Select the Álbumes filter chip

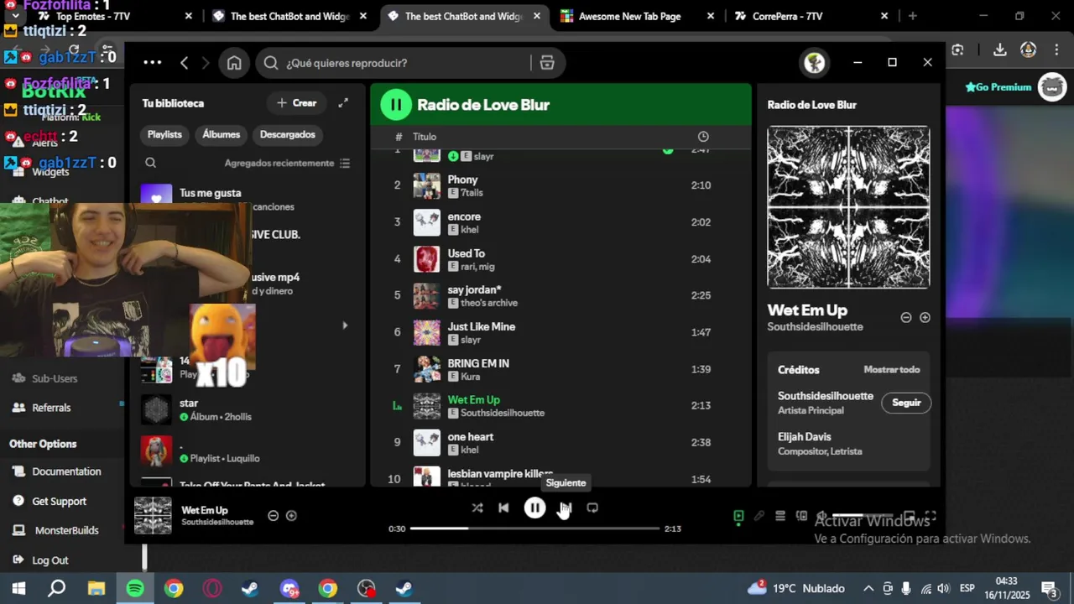tap(222, 134)
